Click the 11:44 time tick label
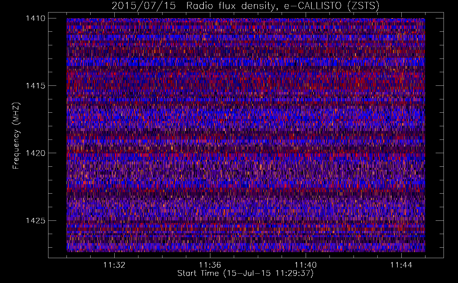This screenshot has height=283, width=458. 401,265
